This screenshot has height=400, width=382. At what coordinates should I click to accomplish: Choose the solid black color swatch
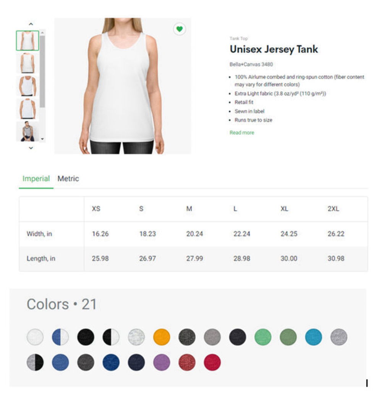click(86, 337)
